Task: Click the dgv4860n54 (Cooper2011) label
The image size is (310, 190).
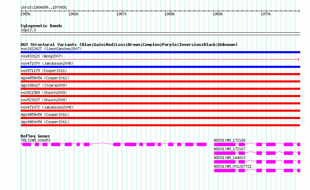Action: tap(45, 122)
